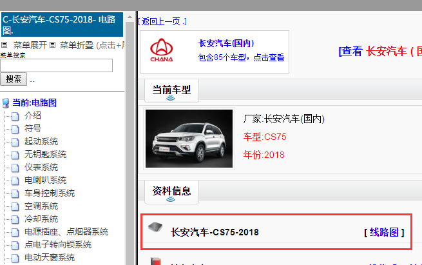Viewport: 422px width, 265px height.
Task: Click the 查看 长安汽车 link
Action: pyautogui.click(x=380, y=51)
